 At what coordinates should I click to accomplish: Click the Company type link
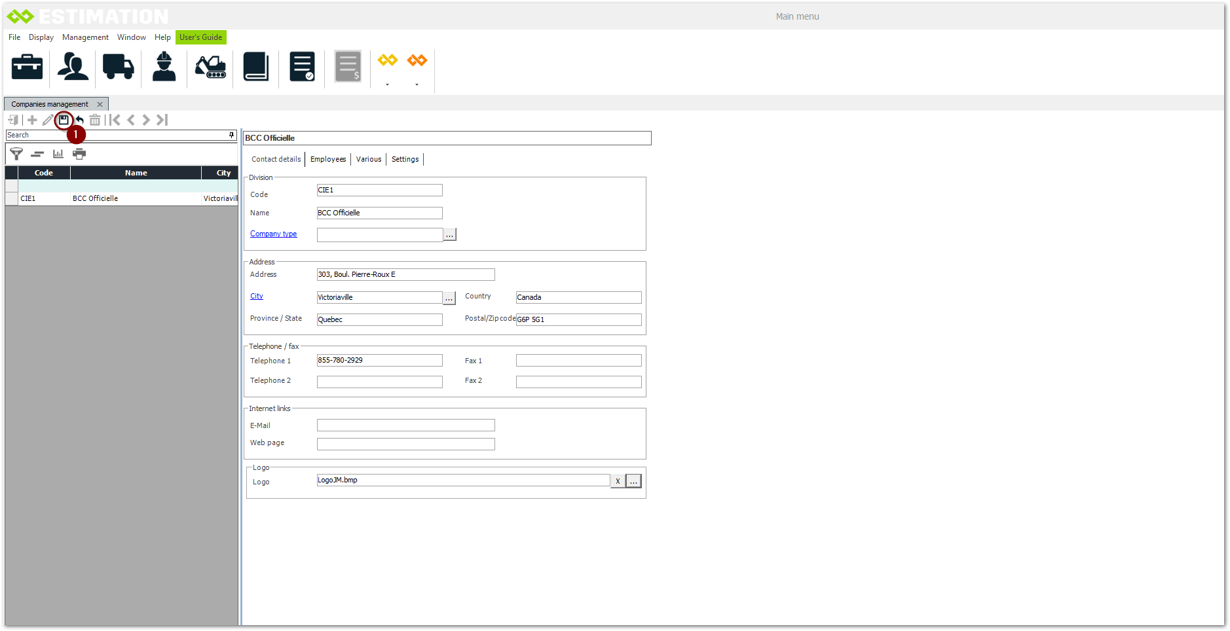[273, 234]
